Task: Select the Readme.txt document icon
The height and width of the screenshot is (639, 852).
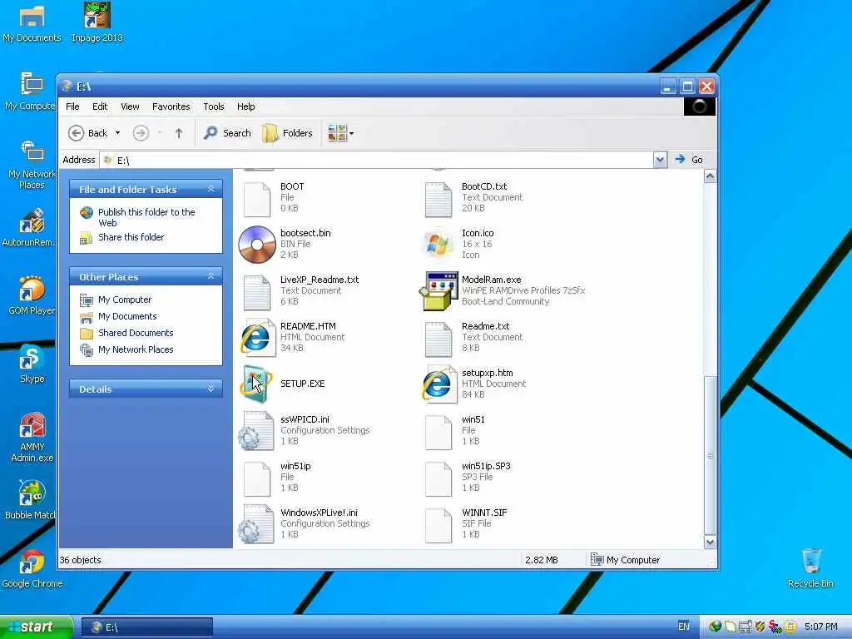Action: tap(438, 339)
